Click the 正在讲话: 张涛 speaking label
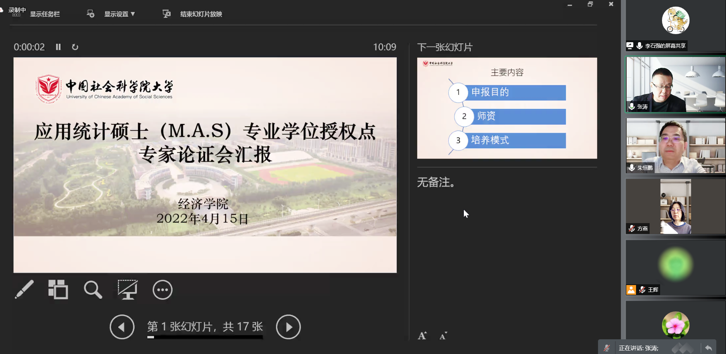Screen dimensions: 726x354 pyautogui.click(x=638, y=348)
